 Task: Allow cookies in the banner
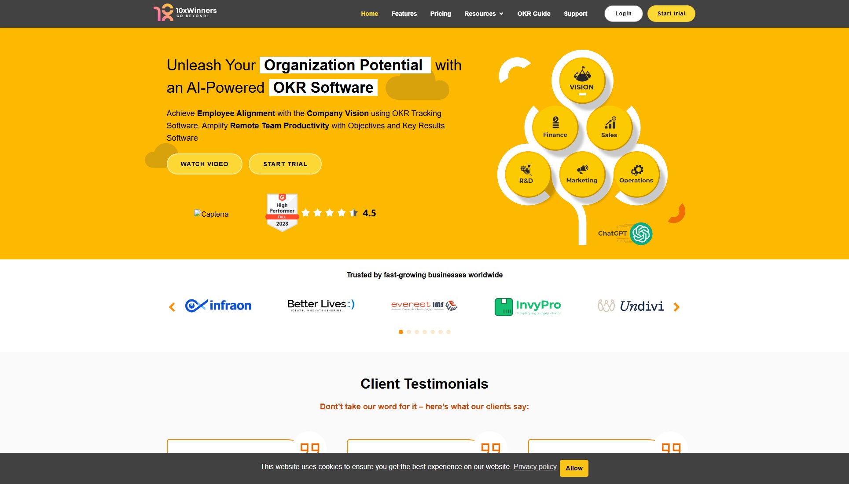click(573, 468)
